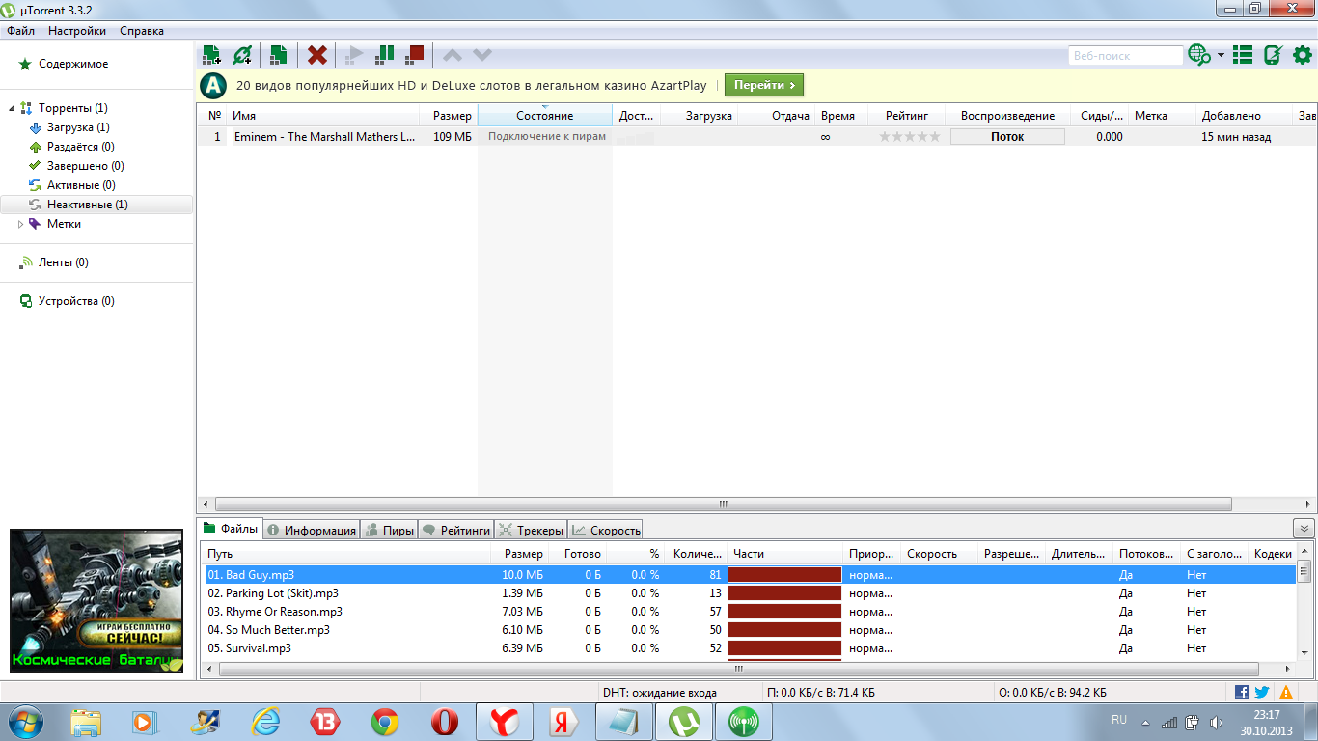Switch to the Пиры tab
The width and height of the screenshot is (1318, 741).
[x=390, y=530]
